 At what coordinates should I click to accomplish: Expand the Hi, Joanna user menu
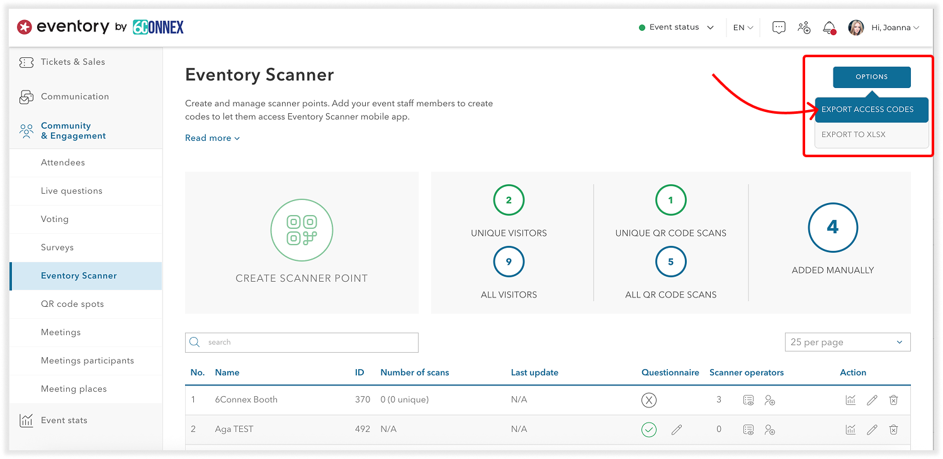click(x=895, y=28)
